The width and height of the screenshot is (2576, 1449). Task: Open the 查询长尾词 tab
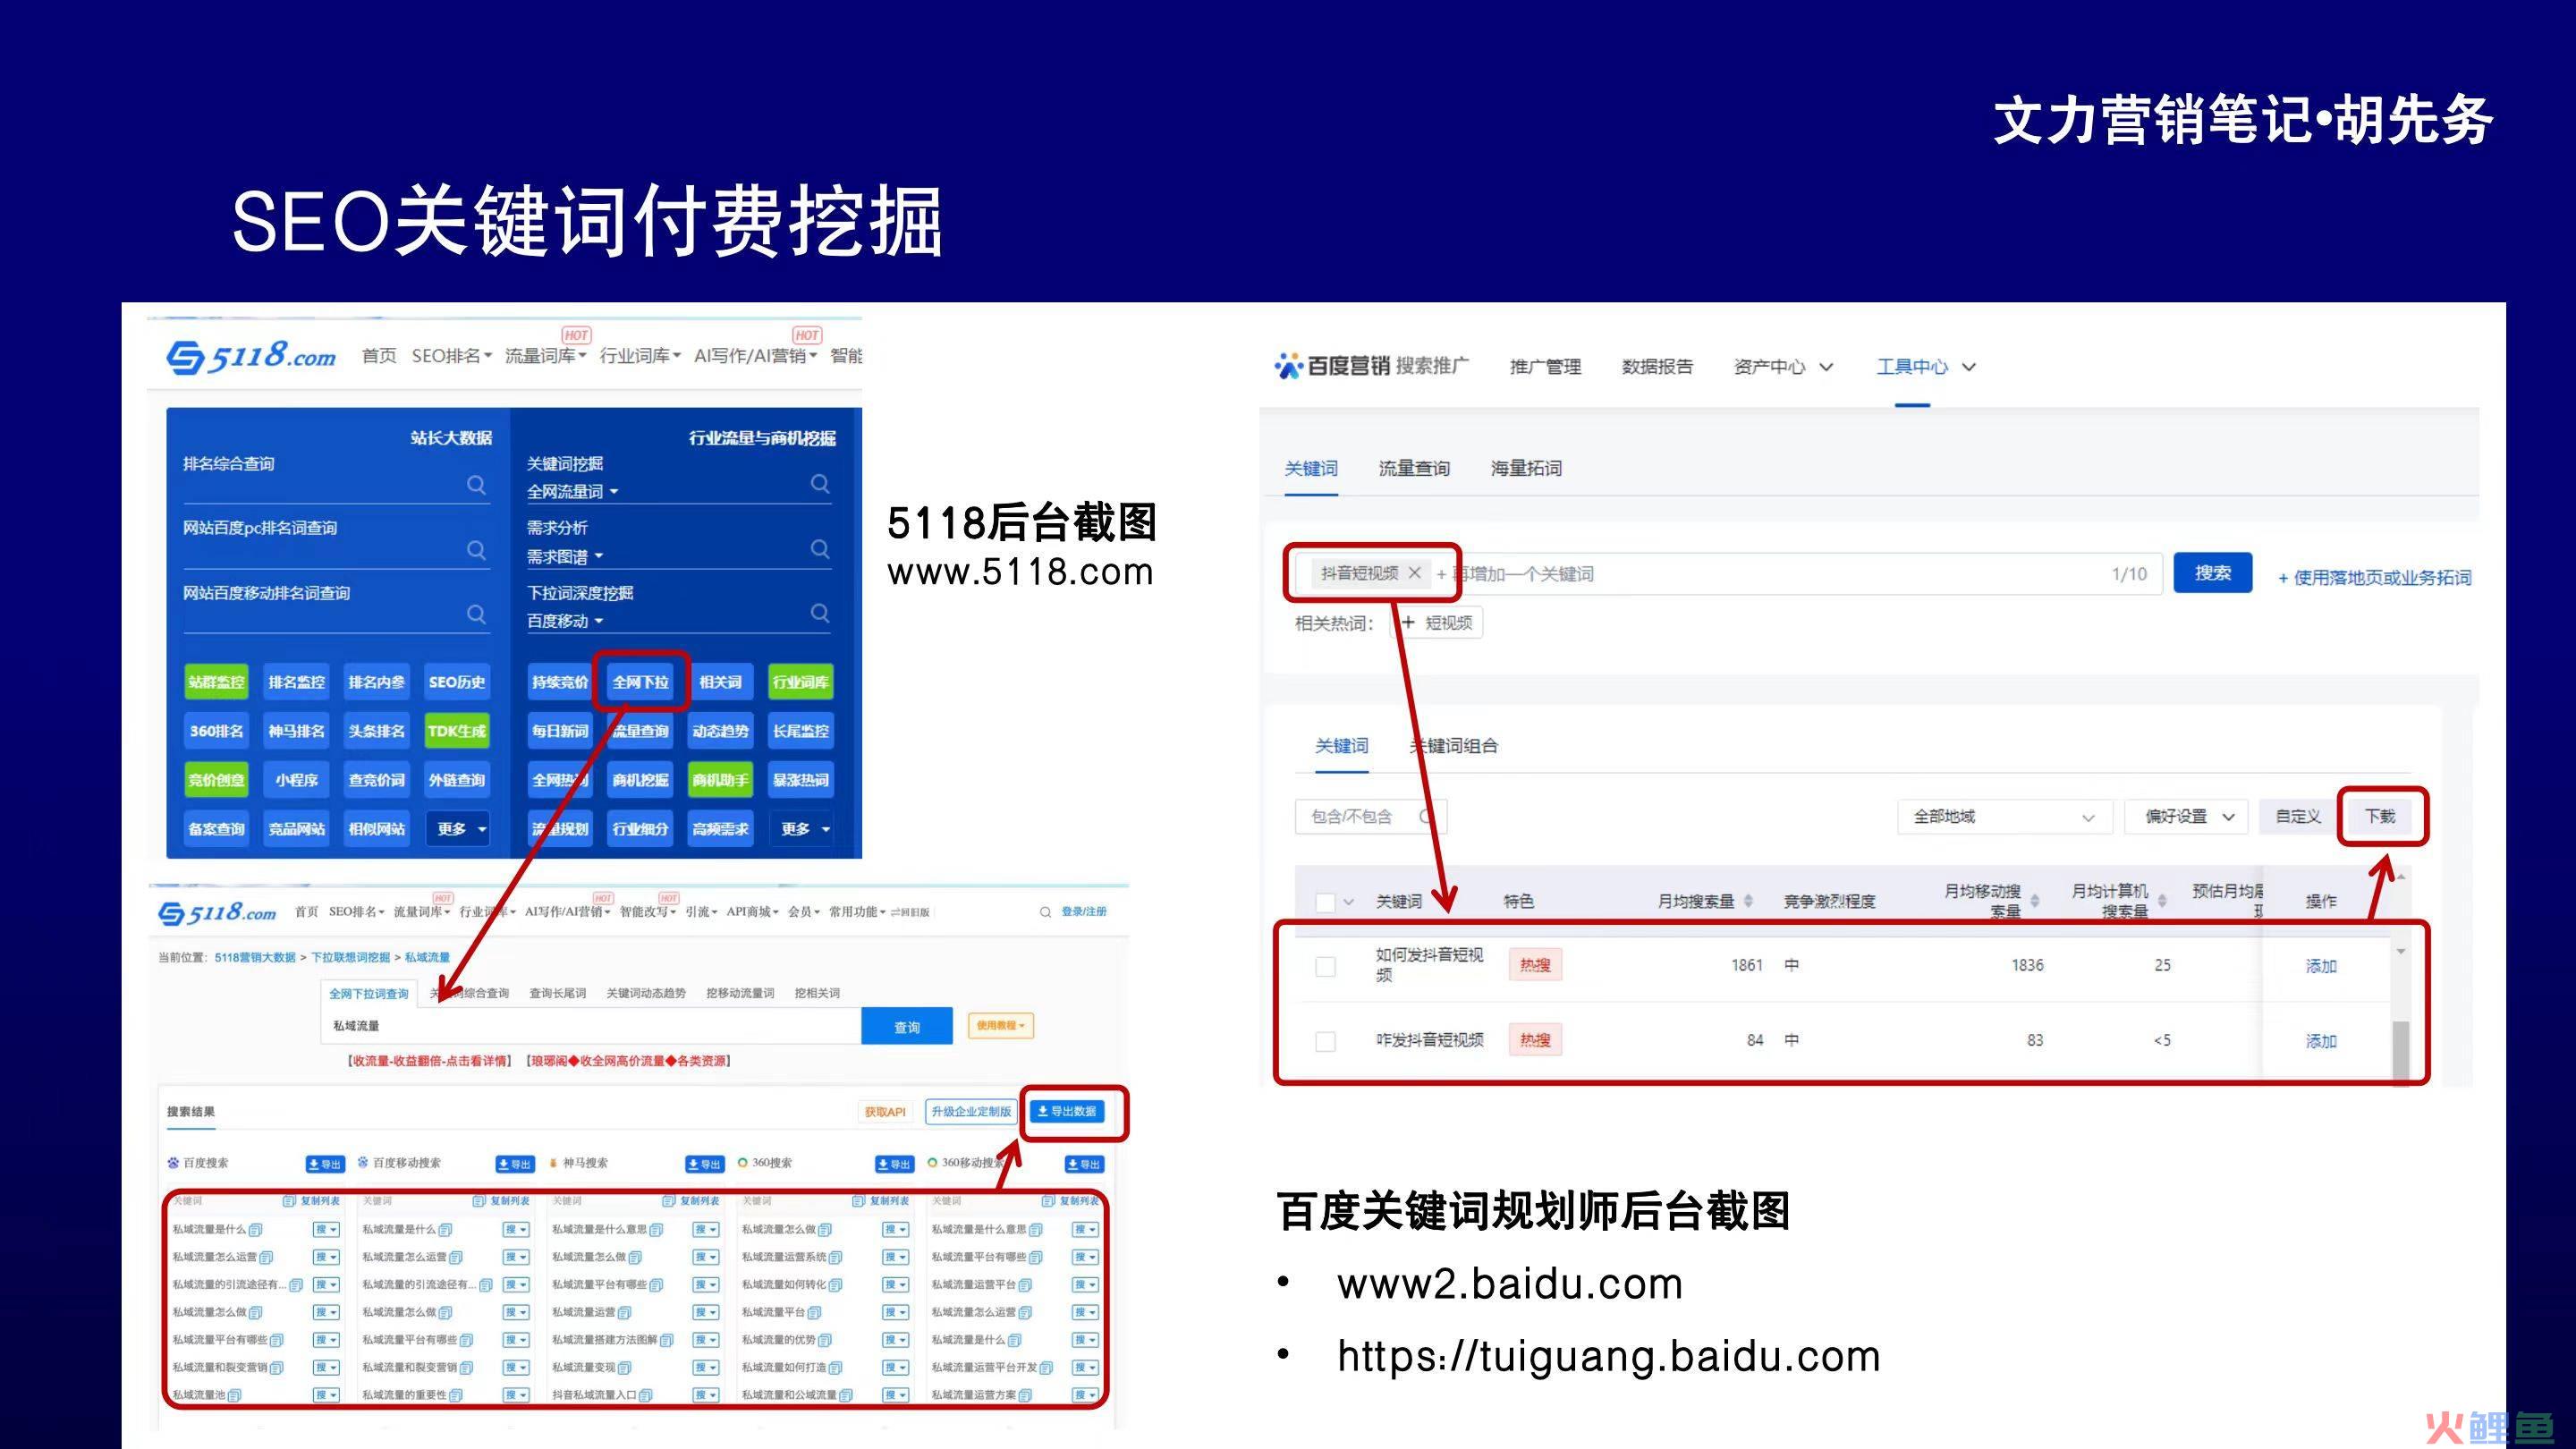[x=557, y=993]
